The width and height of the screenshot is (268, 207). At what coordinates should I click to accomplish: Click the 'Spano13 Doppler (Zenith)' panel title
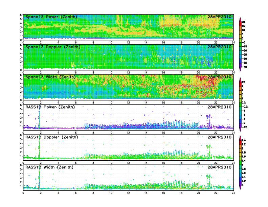(x=53, y=47)
